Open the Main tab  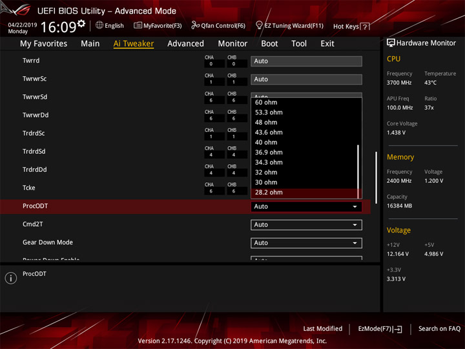pos(90,44)
